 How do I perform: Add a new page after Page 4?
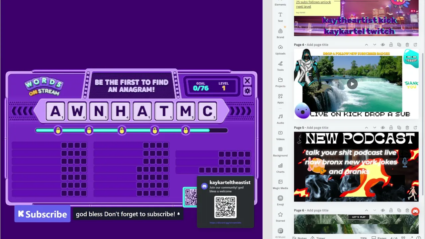click(415, 45)
